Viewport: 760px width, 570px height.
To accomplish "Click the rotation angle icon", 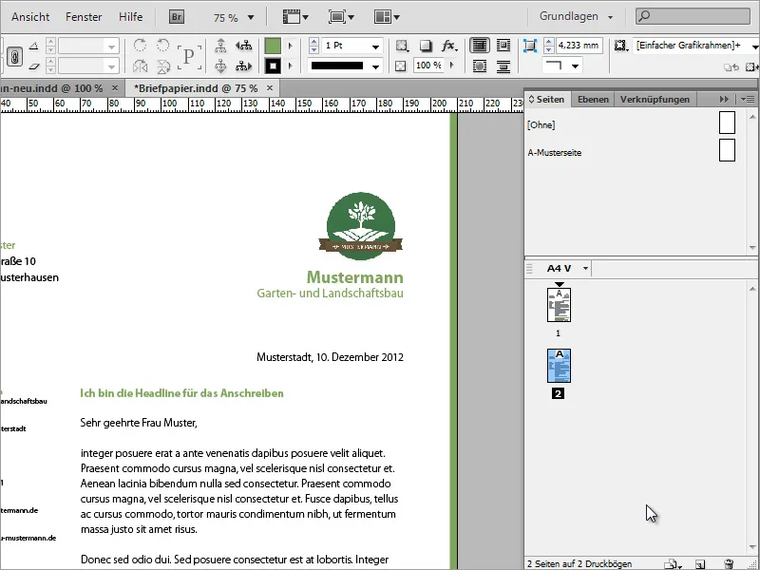I will 33,46.
